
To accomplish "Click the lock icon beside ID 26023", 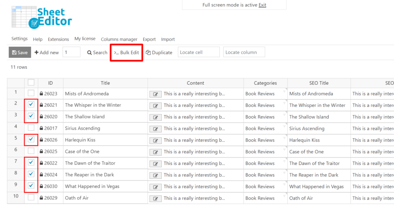I will tap(41, 94).
